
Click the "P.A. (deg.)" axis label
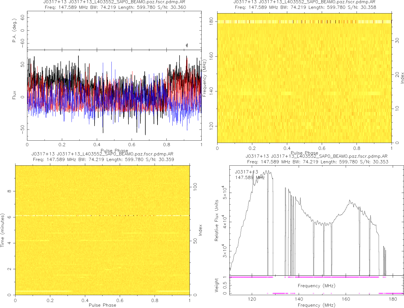[x=14, y=31]
